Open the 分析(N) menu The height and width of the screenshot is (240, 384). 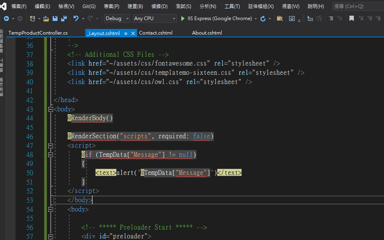207,6
